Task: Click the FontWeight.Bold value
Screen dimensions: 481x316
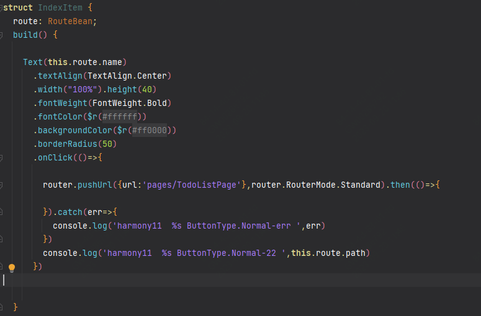Action: pos(130,103)
